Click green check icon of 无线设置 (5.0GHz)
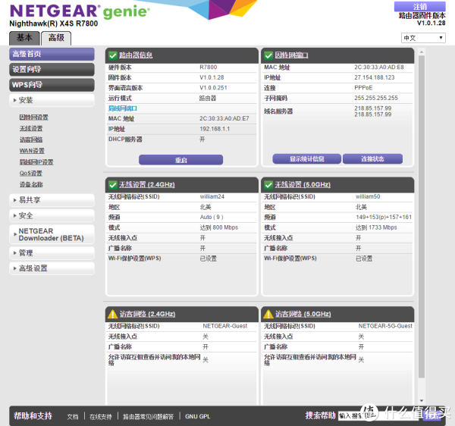 point(268,185)
